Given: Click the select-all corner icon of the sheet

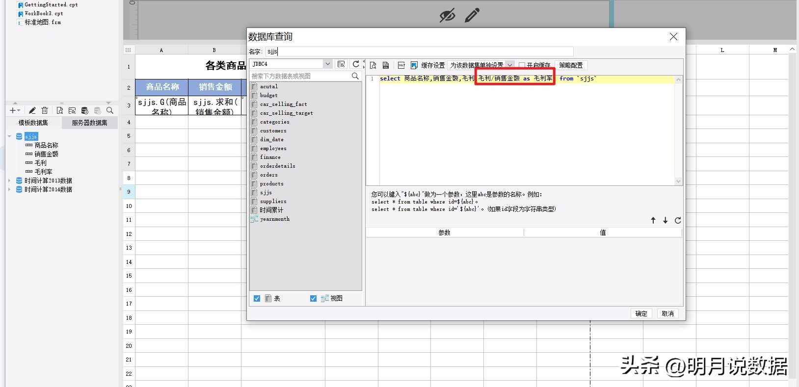Looking at the screenshot, I should pyautogui.click(x=129, y=50).
